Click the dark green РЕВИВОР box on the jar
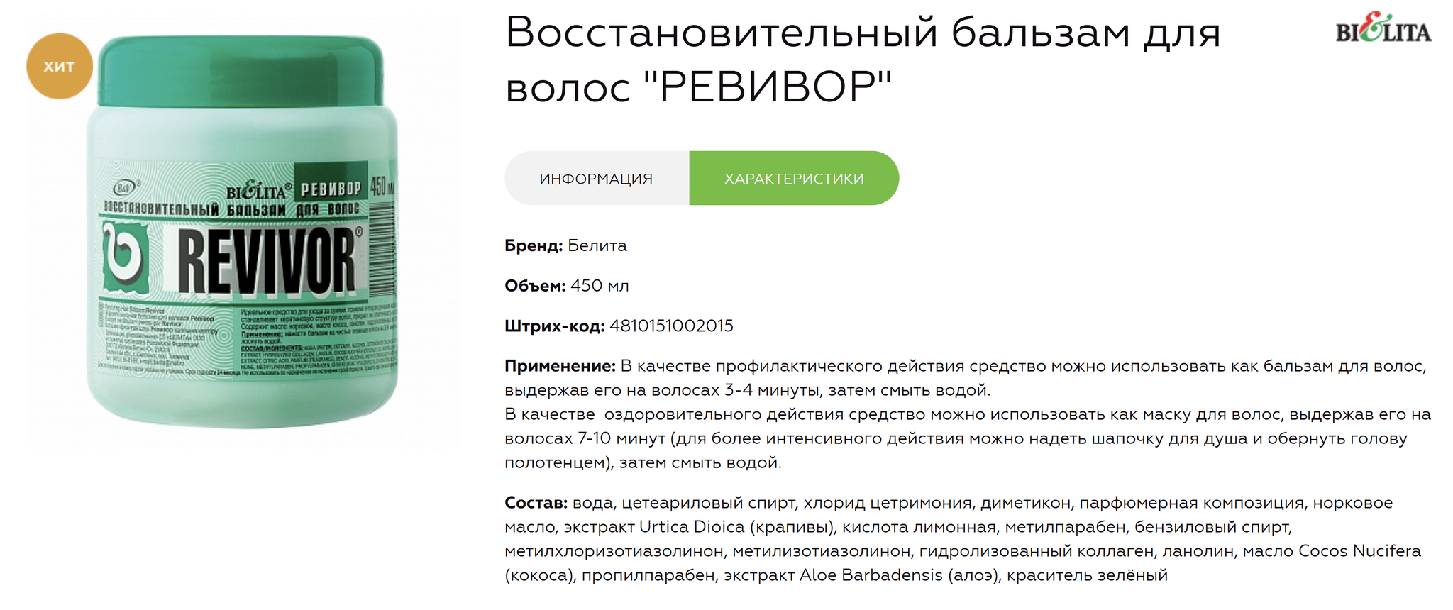Viewport: 1453px width, 610px height. tap(331, 189)
